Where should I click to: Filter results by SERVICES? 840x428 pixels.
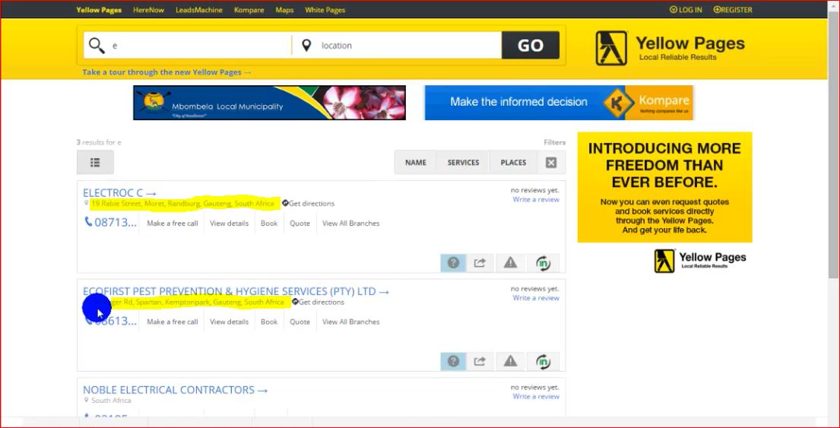464,163
